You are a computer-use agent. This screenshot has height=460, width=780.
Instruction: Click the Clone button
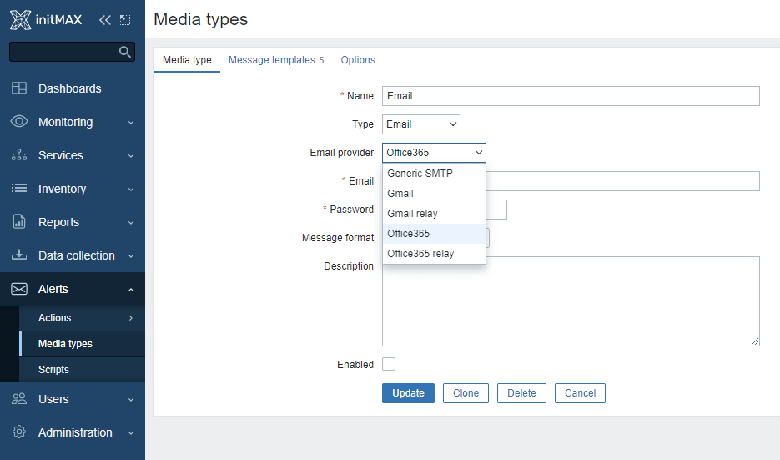(465, 392)
